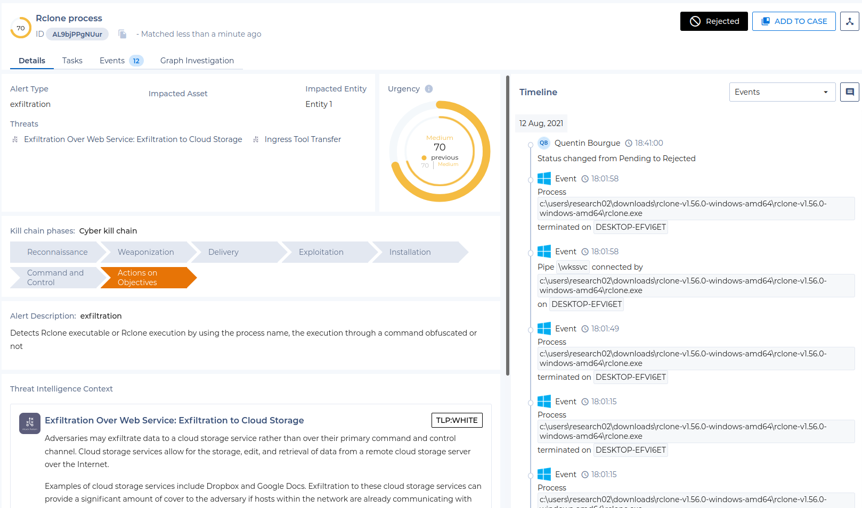Switch to the Tasks tab
The height and width of the screenshot is (508, 862).
pyautogui.click(x=72, y=61)
